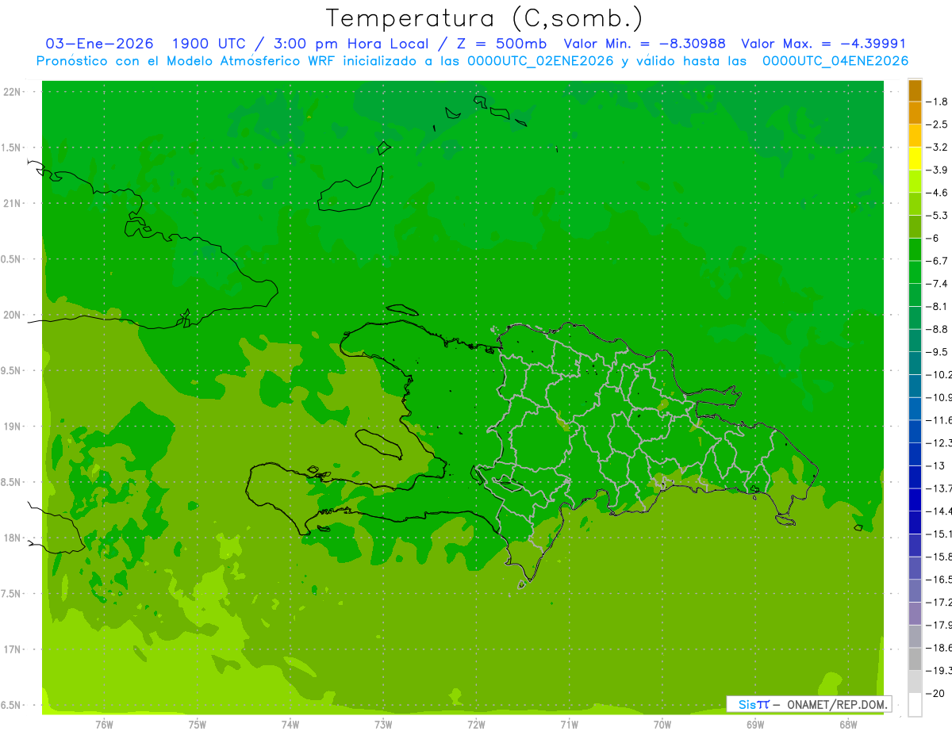The width and height of the screenshot is (952, 735).
Task: Click the '72W' longitude label
Action: tap(476, 724)
